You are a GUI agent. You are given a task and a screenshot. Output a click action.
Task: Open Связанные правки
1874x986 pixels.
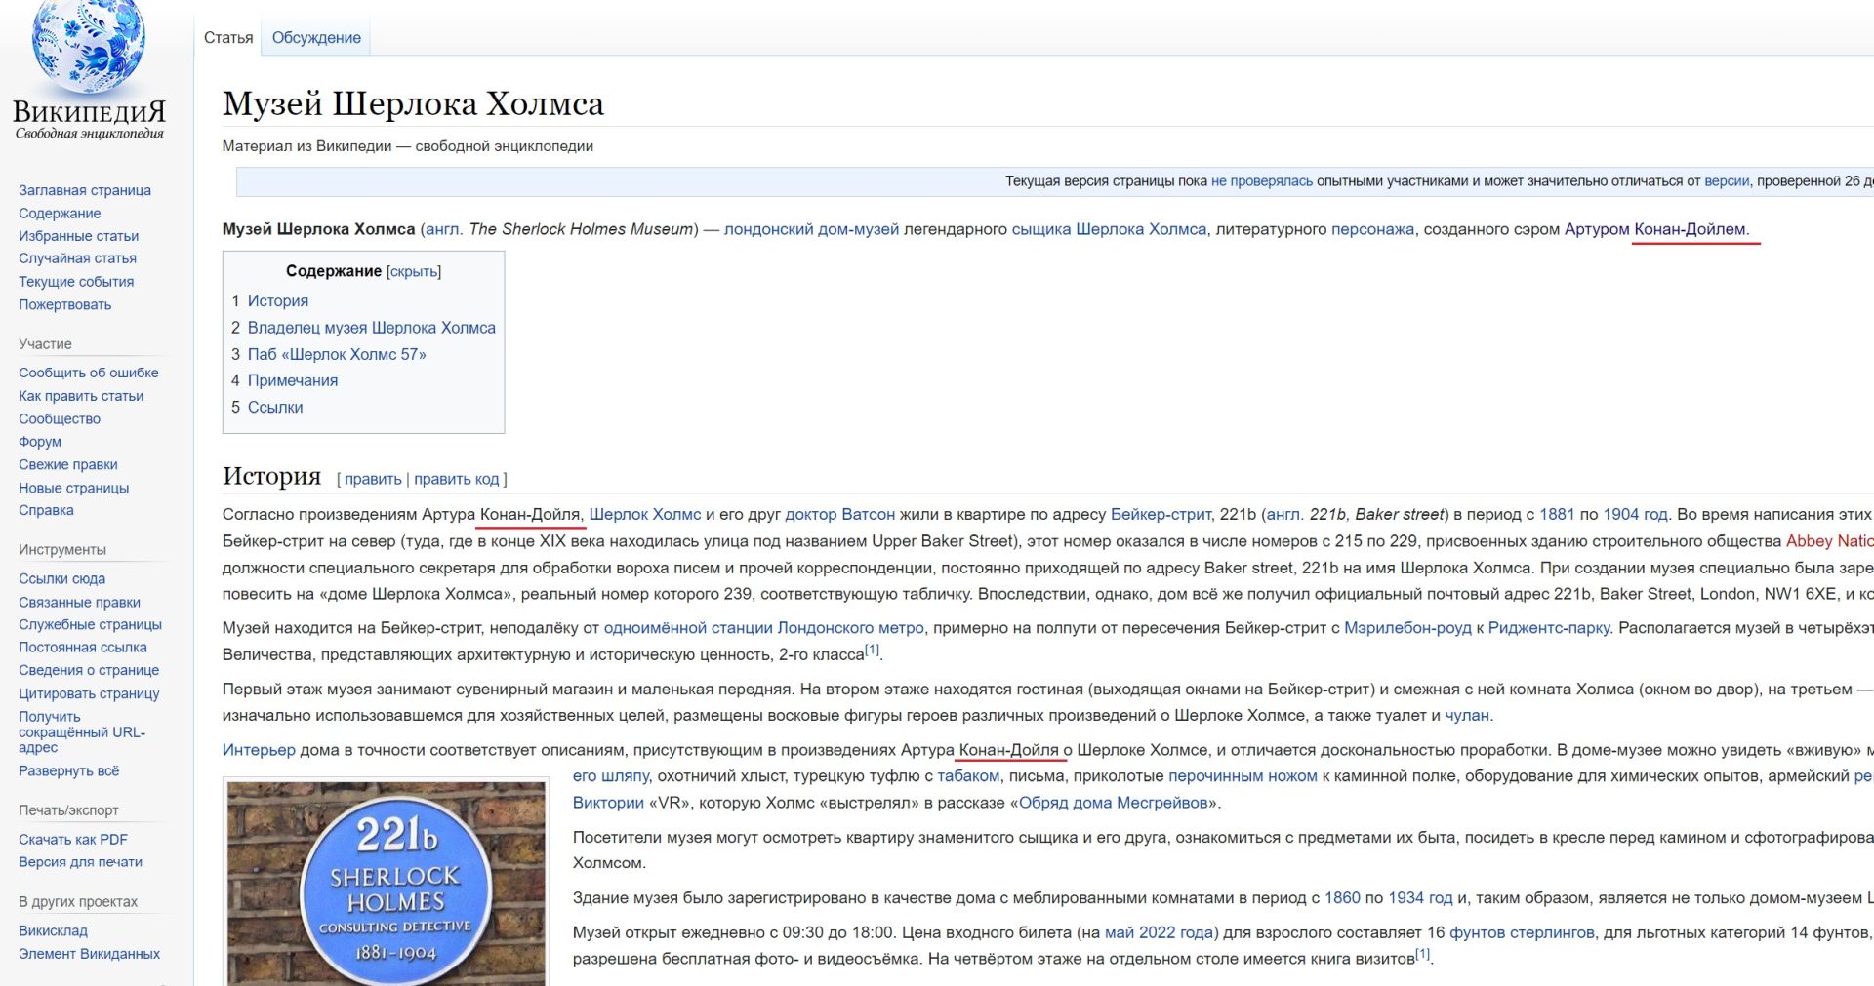(x=79, y=602)
